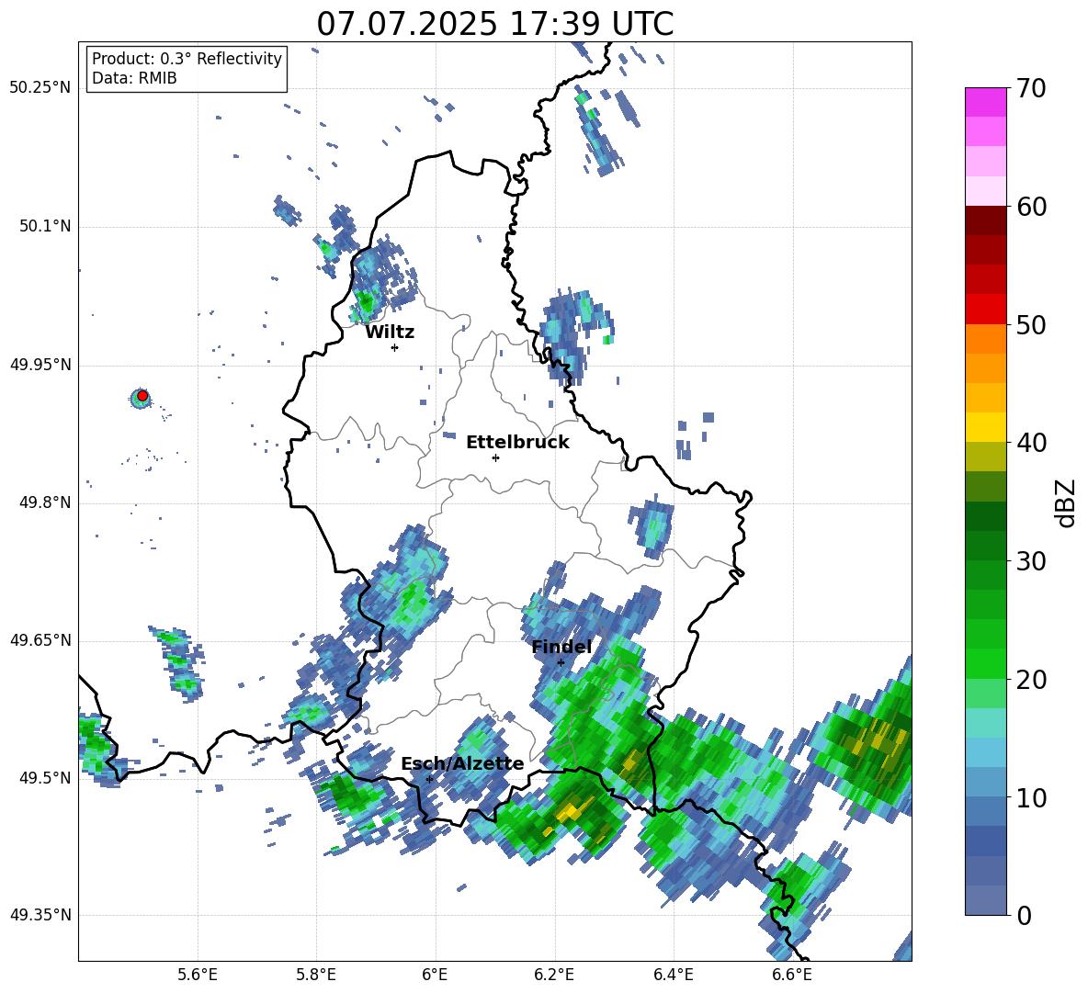Click the 'Product: 0.3° Reflectivity' text
This screenshot has height=993, width=1088.
(187, 58)
